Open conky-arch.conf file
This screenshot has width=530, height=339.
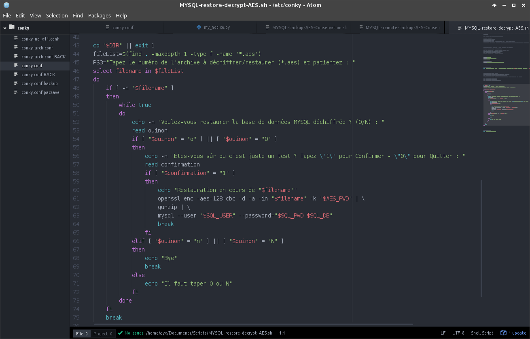37,48
